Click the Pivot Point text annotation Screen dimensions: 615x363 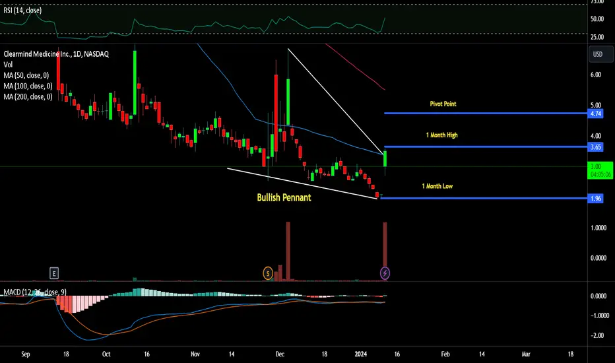click(443, 104)
